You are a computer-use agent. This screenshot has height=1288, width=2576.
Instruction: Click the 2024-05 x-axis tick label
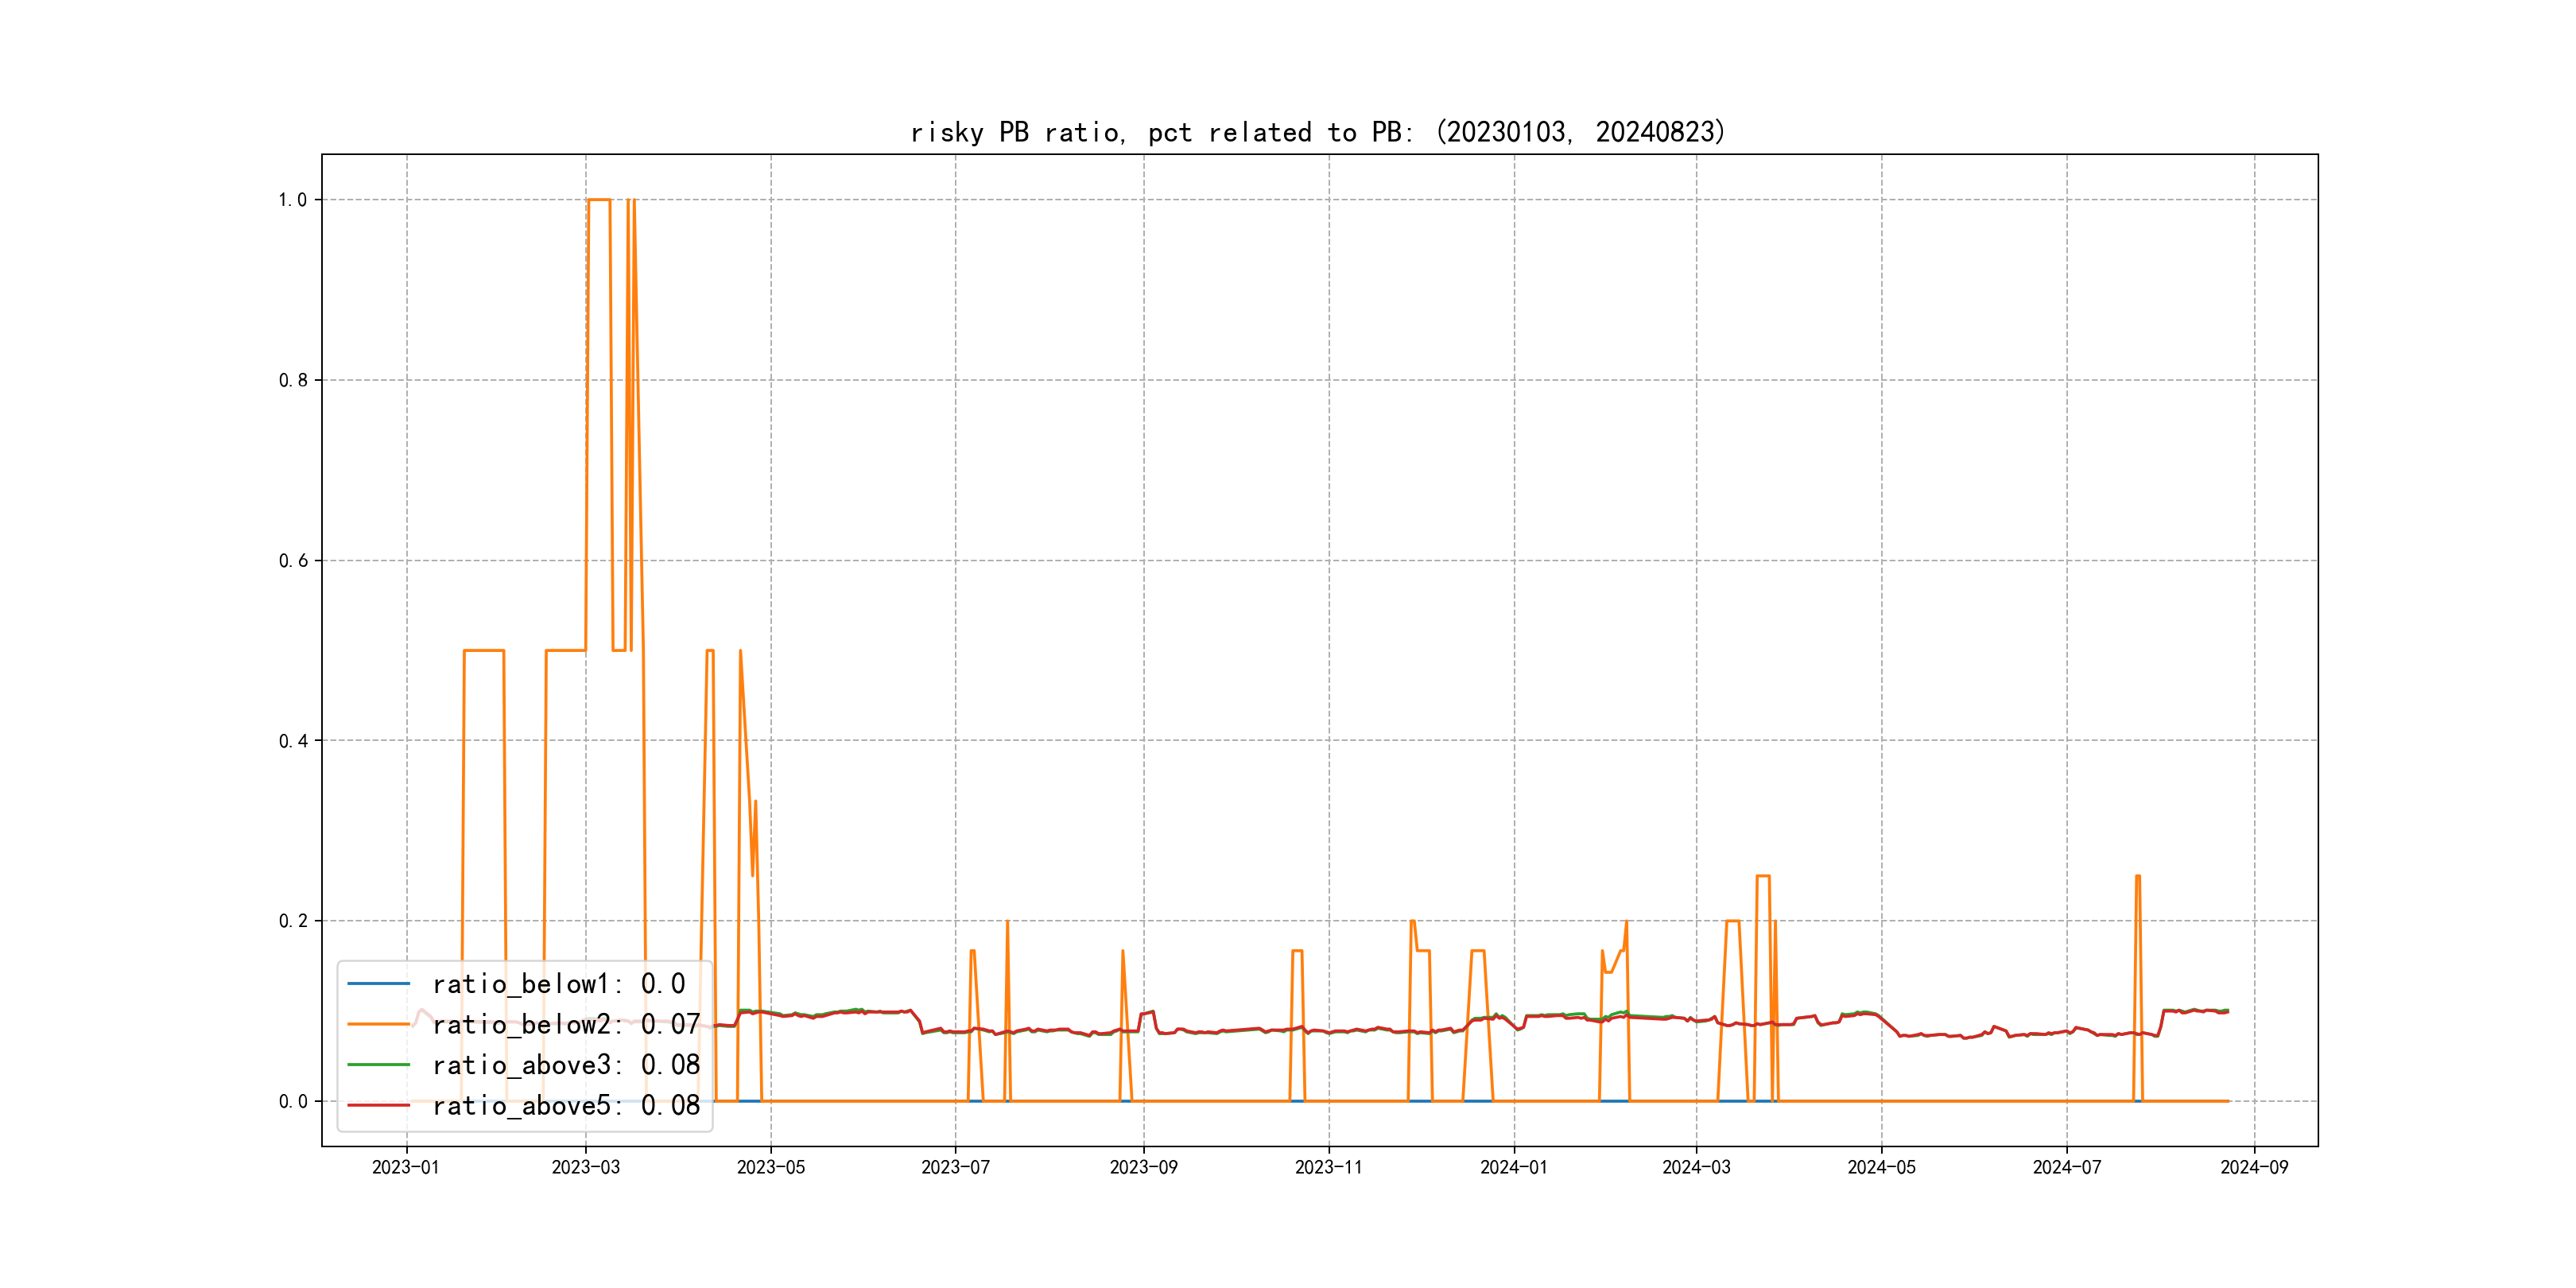point(1881,1167)
